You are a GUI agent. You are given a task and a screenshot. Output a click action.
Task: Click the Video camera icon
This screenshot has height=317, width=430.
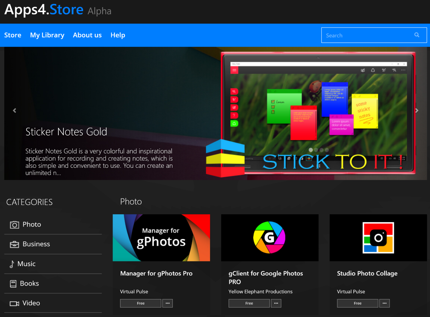click(x=14, y=303)
